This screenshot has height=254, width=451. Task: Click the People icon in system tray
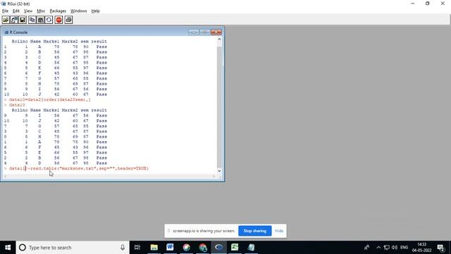366,248
